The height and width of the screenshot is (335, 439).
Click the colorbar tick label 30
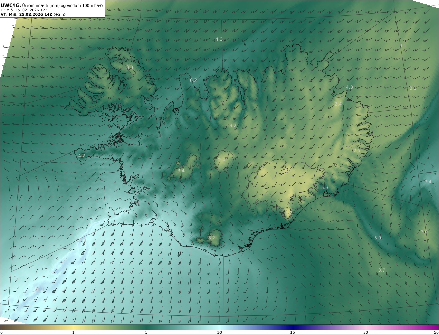click(x=366, y=332)
